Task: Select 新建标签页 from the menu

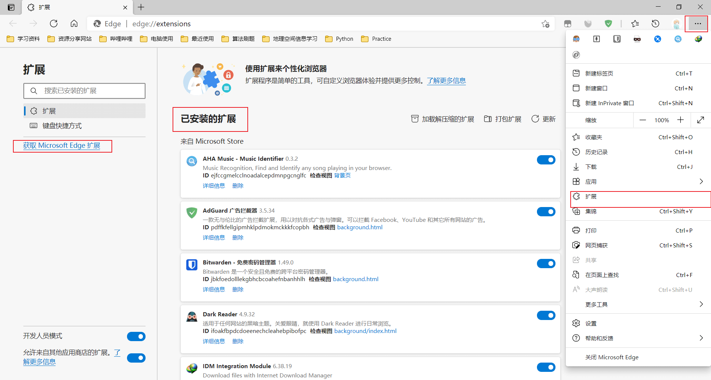Action: [638, 73]
